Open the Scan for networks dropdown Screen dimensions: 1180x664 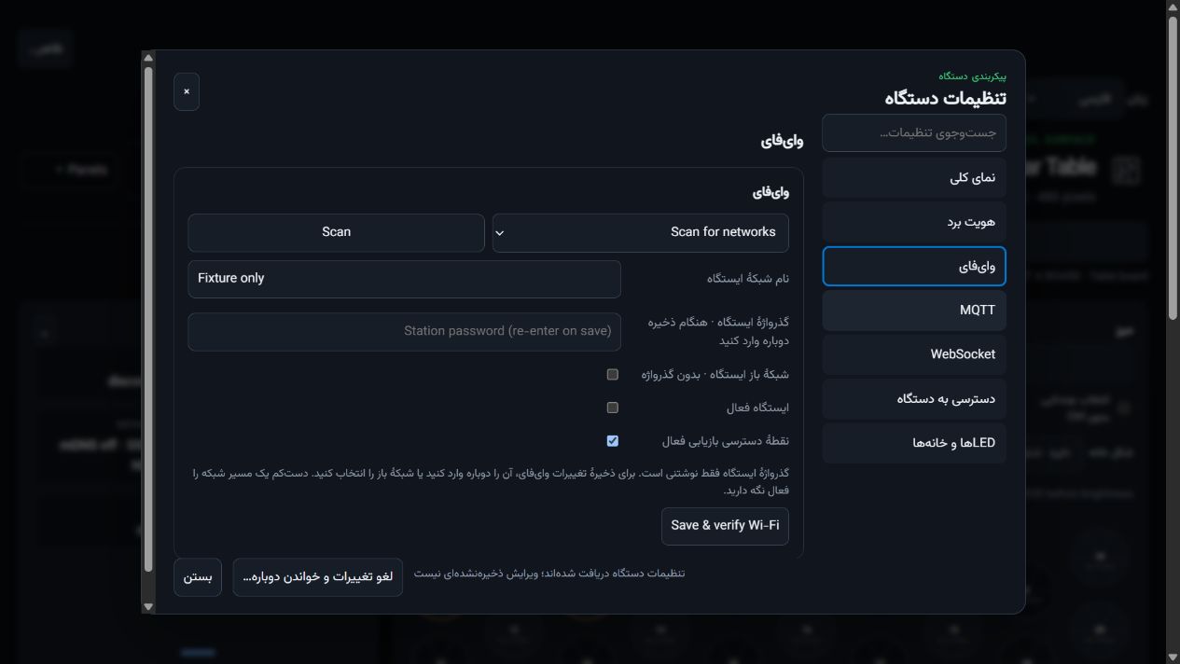pyautogui.click(x=641, y=232)
